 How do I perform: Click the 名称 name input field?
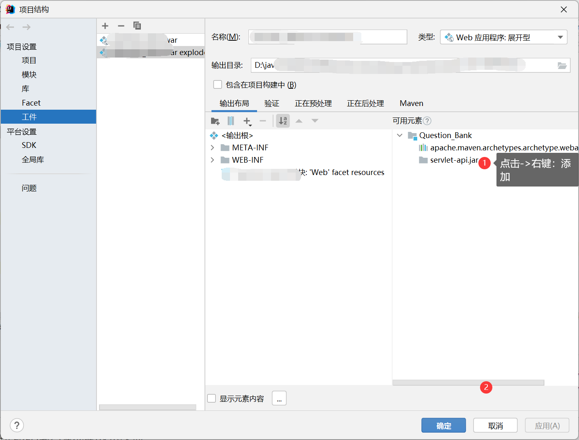328,37
